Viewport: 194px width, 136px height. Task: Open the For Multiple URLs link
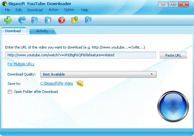[21, 64]
